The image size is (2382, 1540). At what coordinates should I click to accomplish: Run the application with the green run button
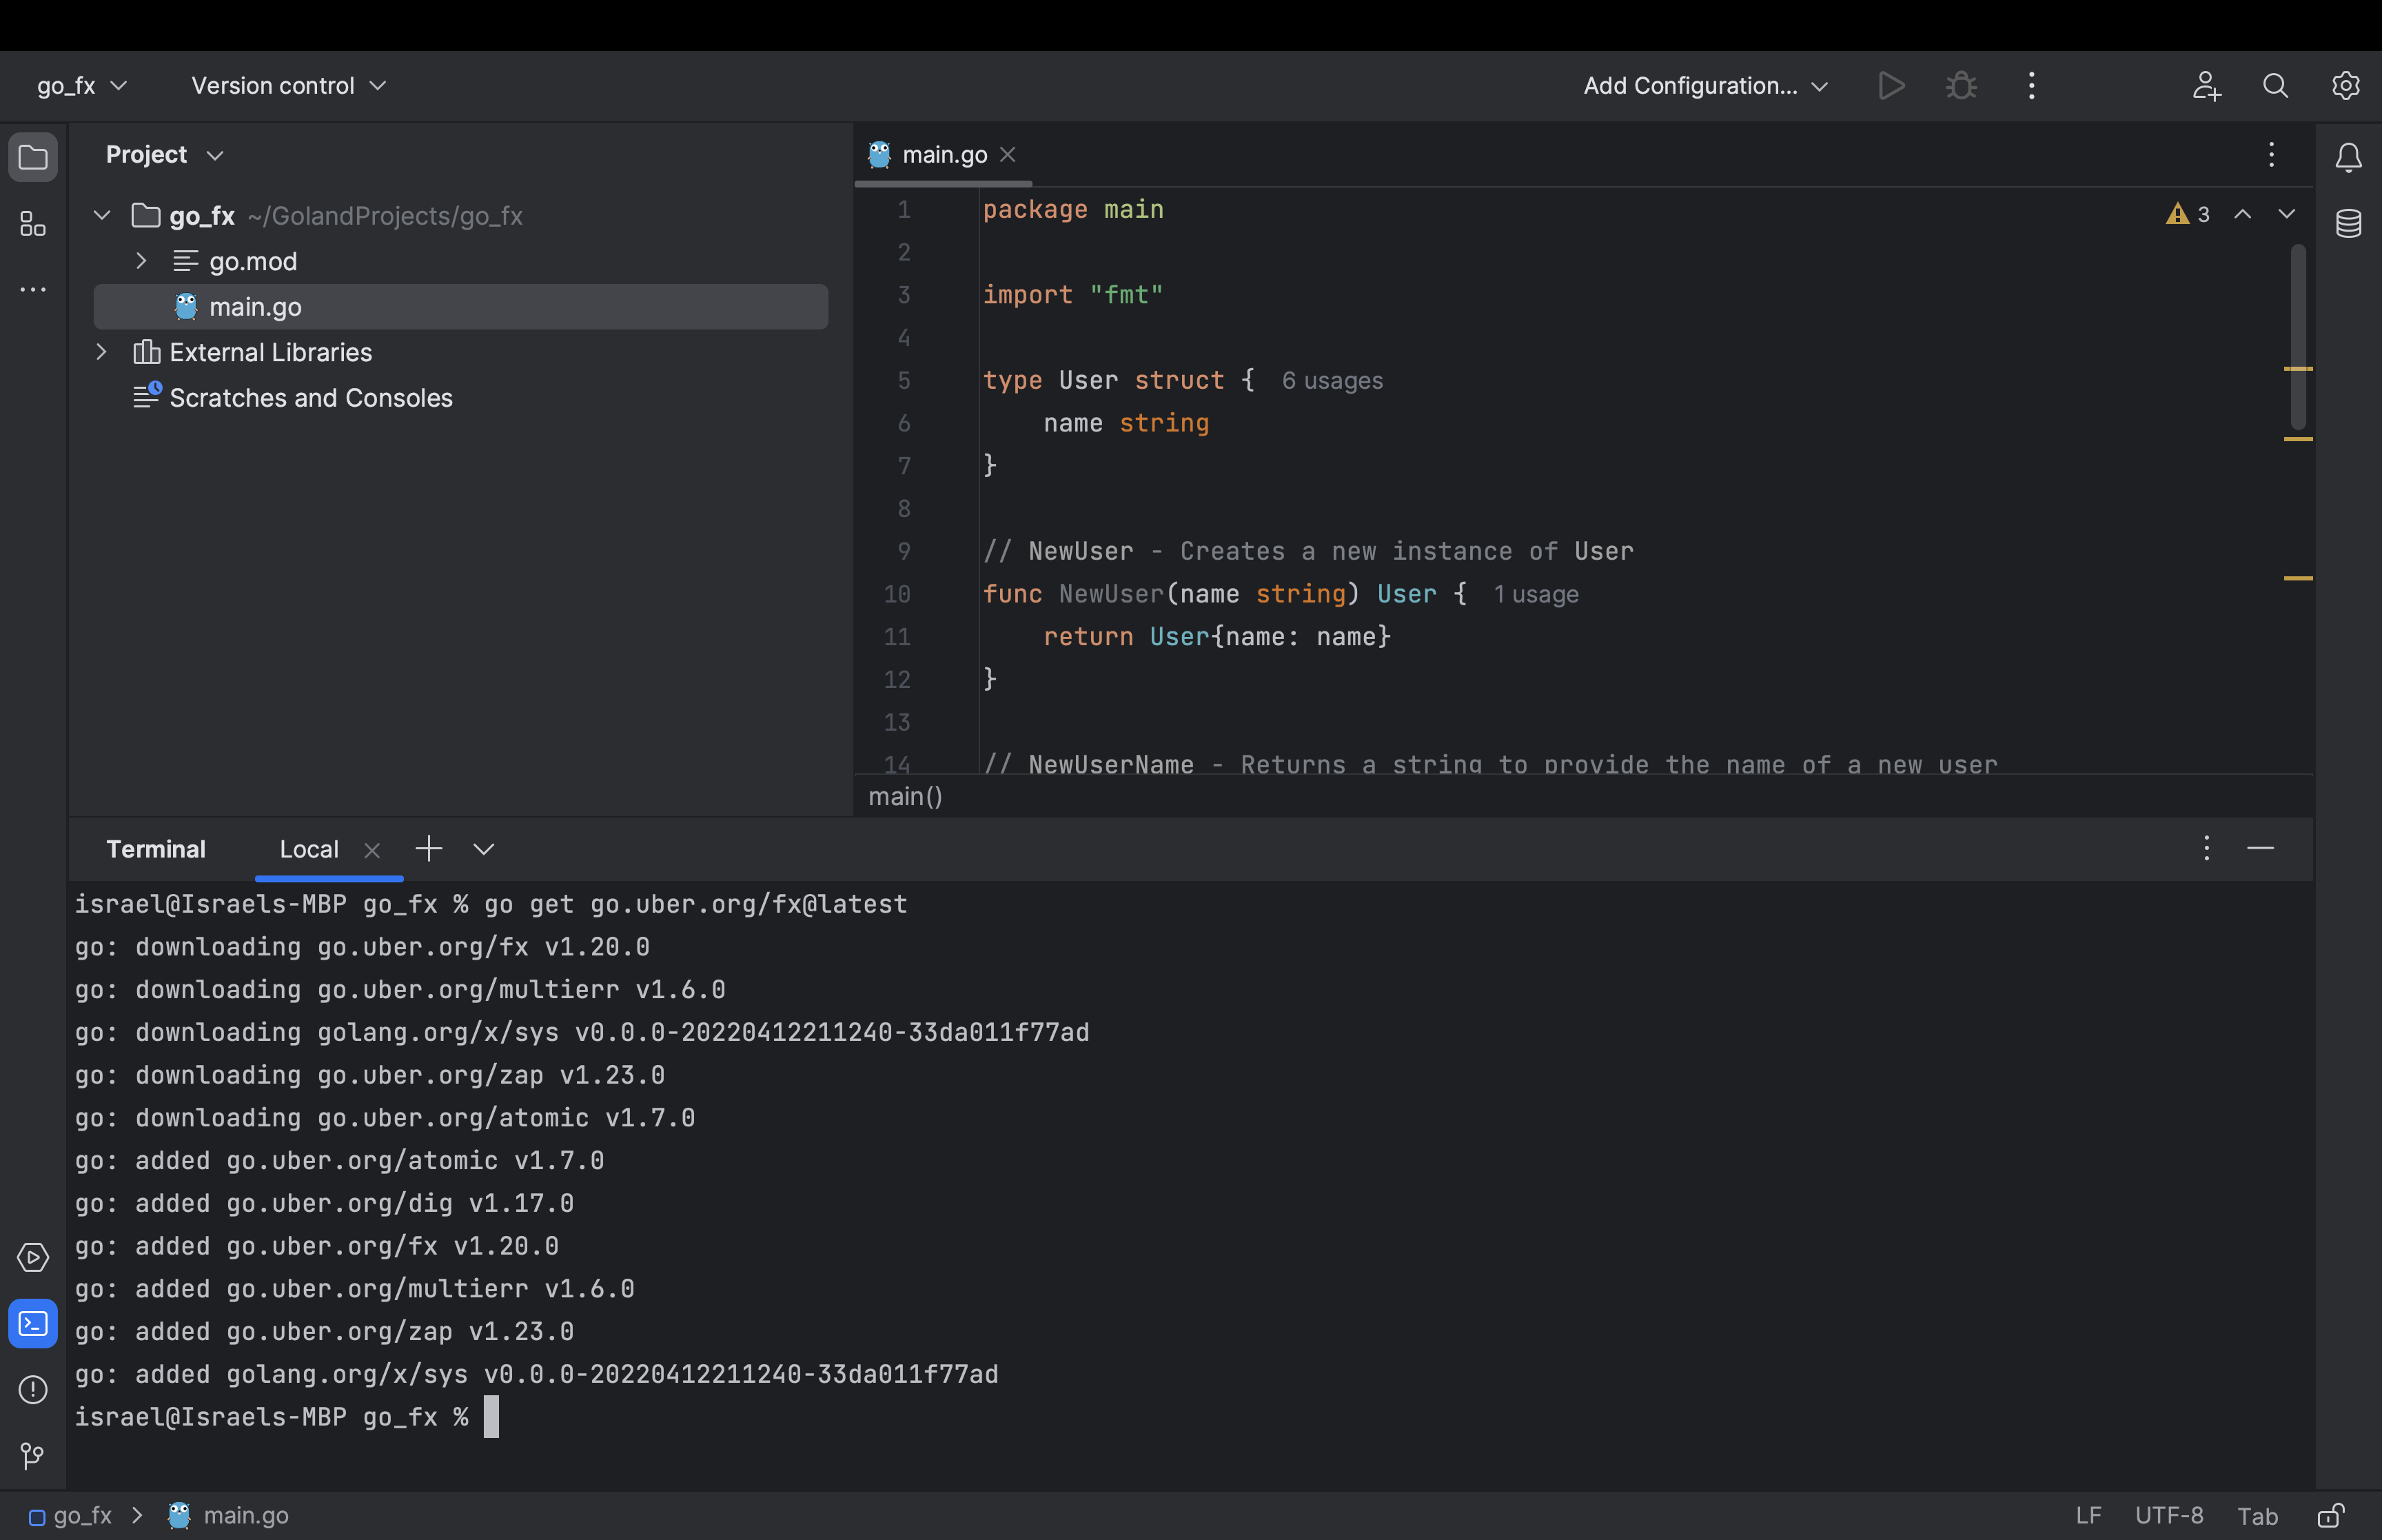tap(1891, 85)
